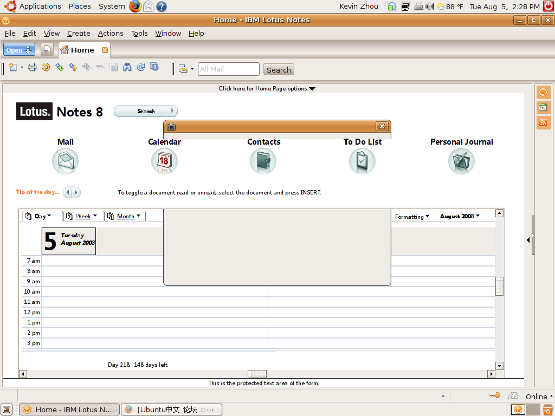Open the Feeds sidebar RSS icon
The image size is (555, 416).
tap(543, 122)
